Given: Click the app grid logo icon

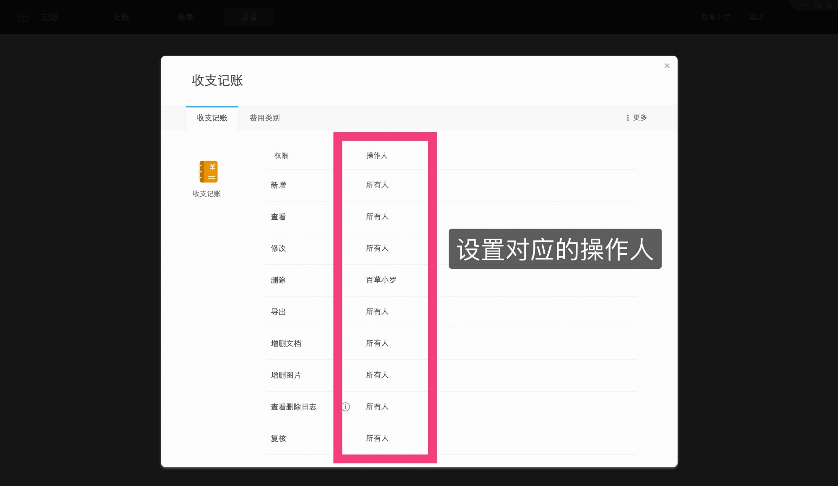Looking at the screenshot, I should (23, 17).
